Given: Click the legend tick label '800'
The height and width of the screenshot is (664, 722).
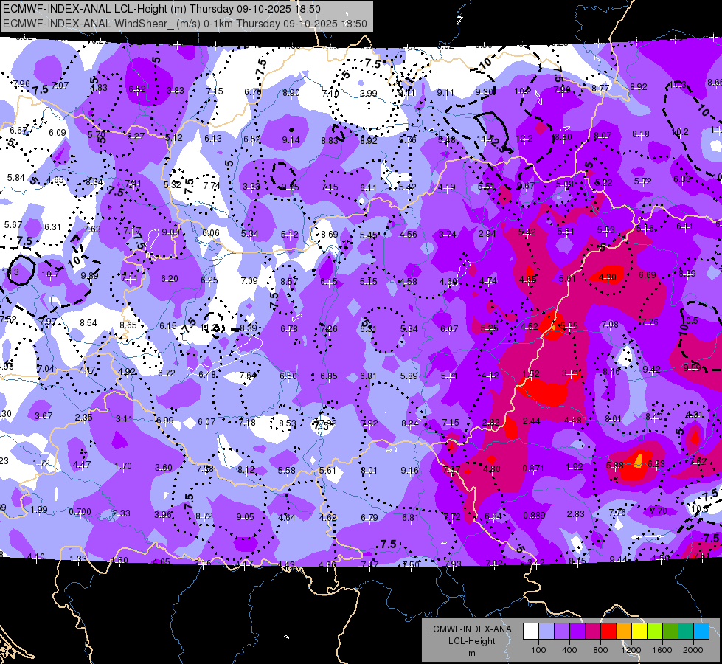Looking at the screenshot, I should (600, 650).
